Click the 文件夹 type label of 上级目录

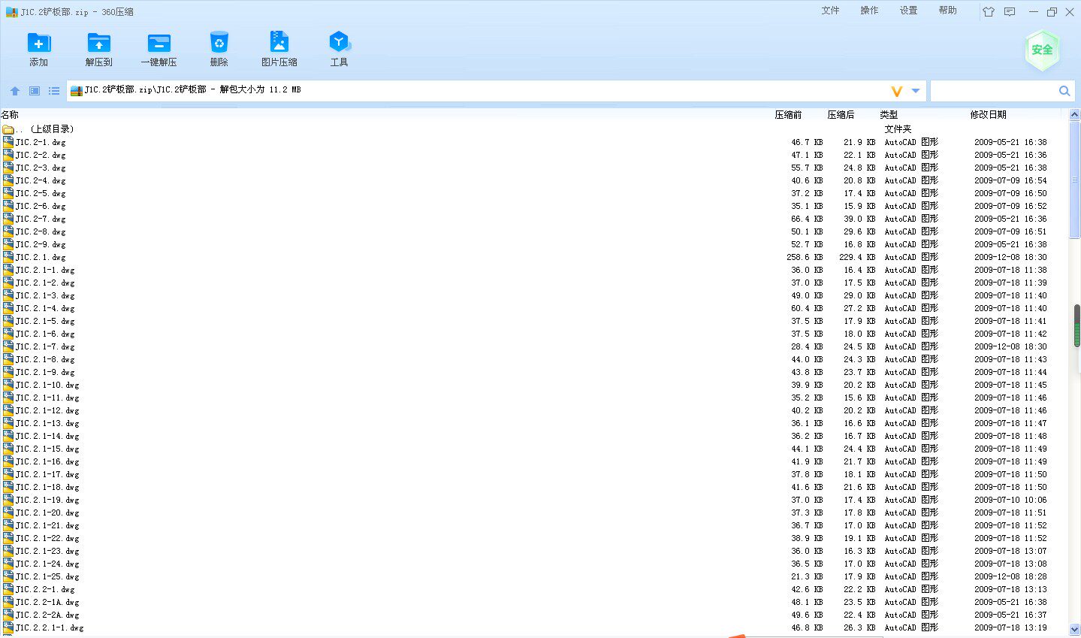coord(898,129)
